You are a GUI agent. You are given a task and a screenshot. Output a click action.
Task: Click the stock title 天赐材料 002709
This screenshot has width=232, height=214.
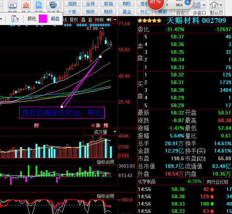coord(196,20)
